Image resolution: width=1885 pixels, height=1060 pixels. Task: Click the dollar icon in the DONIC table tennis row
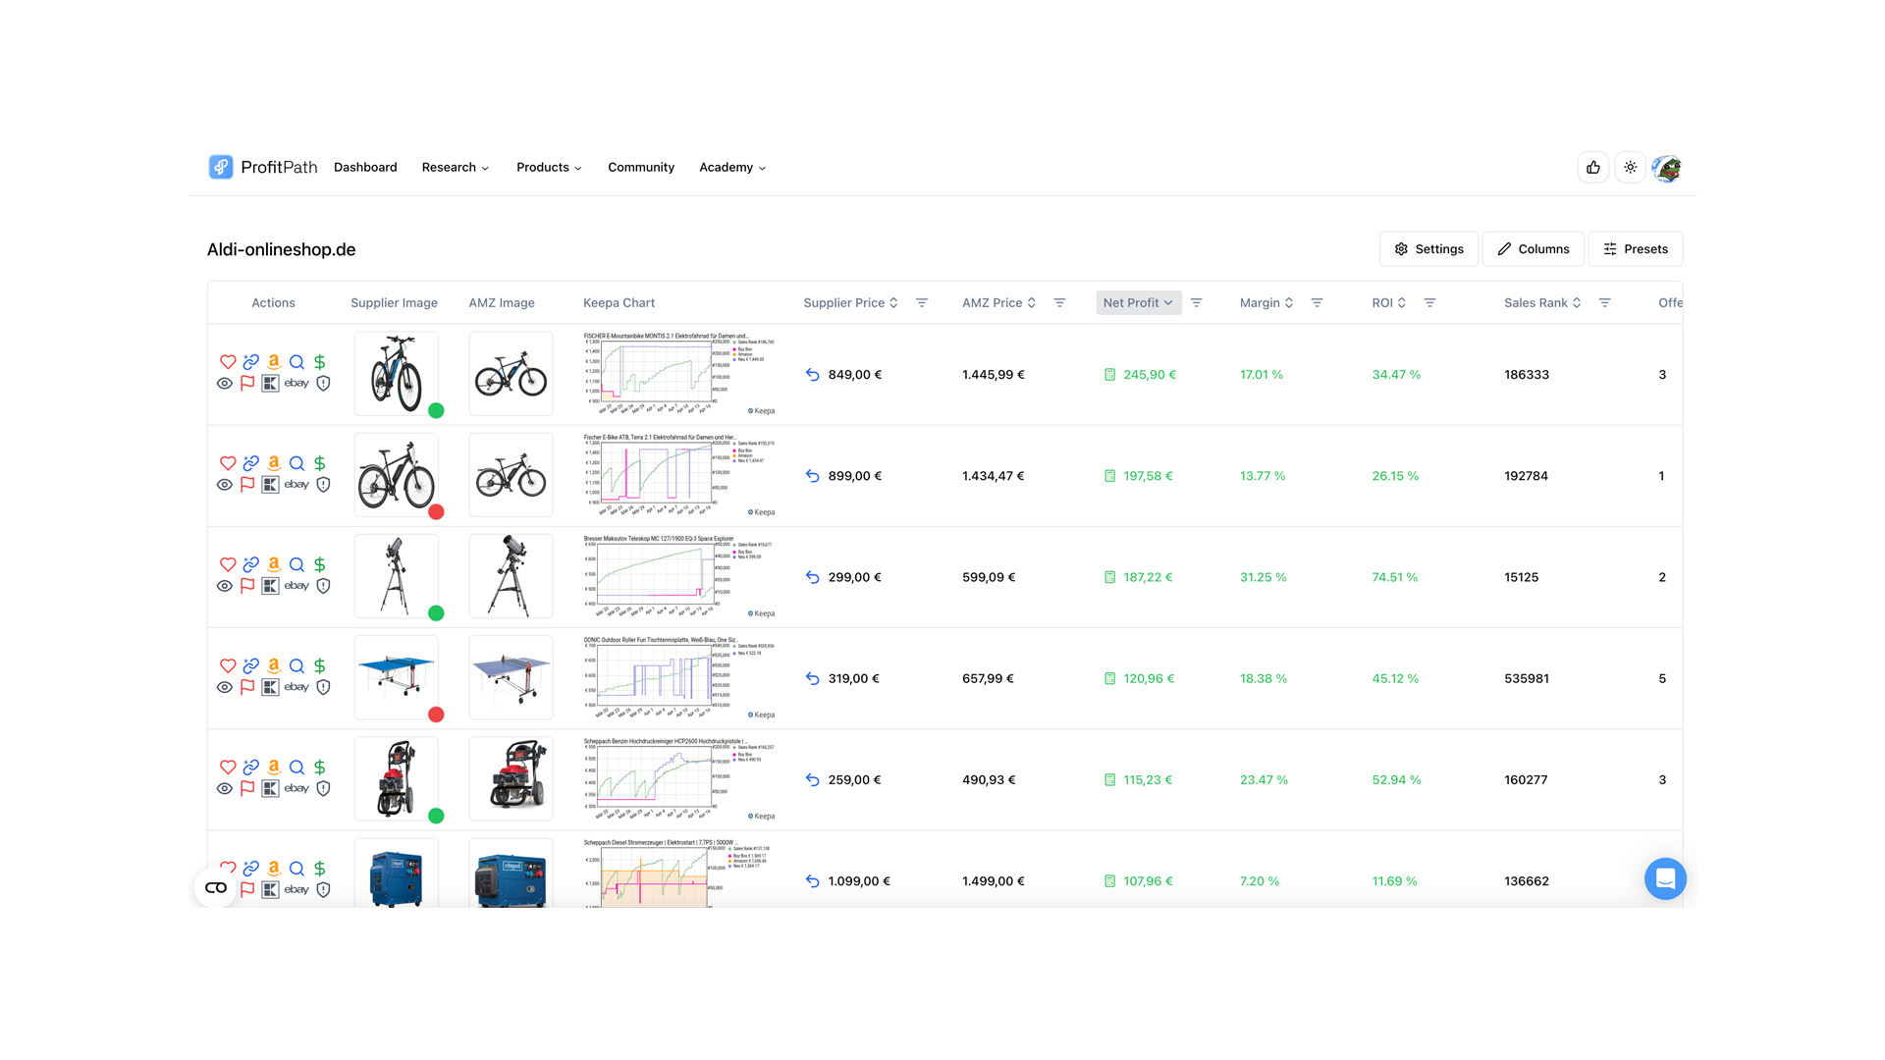(320, 665)
